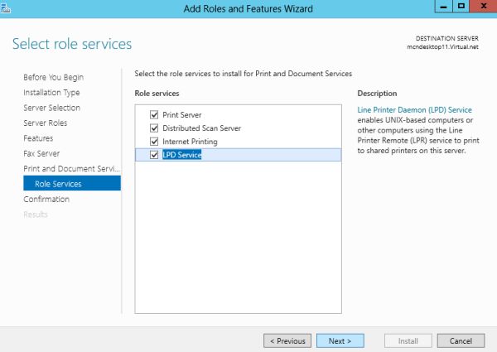Screen dimensions: 497x352
Task: Maximize the wizard window
Action: tap(461, 7)
